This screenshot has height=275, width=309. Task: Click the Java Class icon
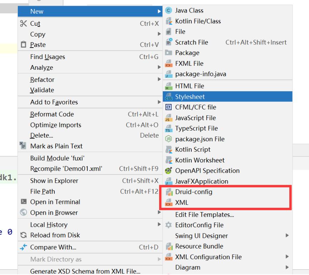click(168, 11)
